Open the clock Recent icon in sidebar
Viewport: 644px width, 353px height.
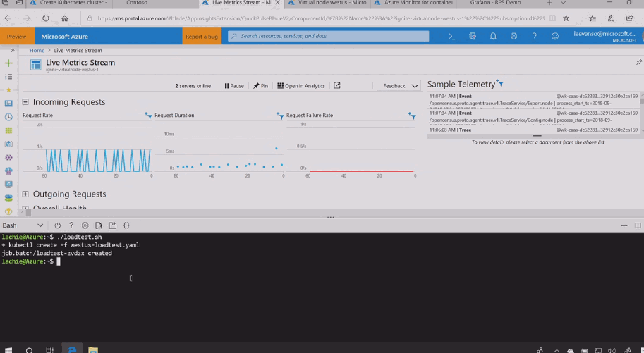(x=8, y=117)
